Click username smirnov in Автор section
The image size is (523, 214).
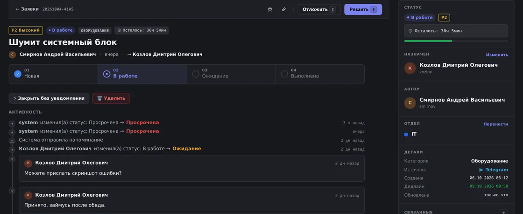[427, 106]
